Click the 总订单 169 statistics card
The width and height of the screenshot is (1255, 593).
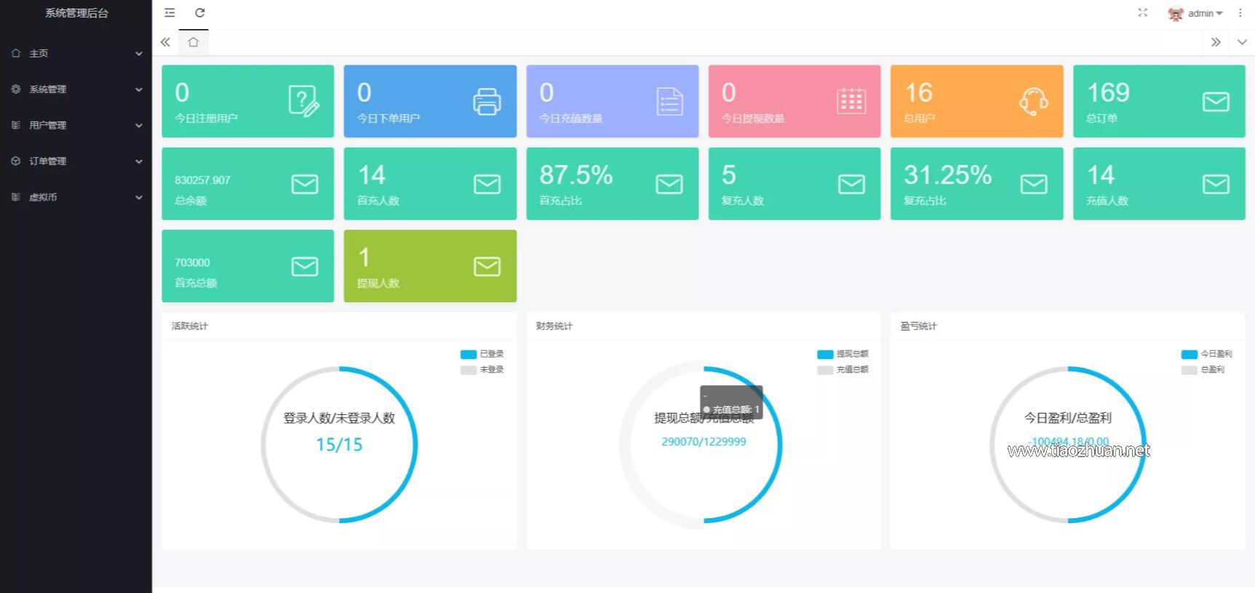point(1158,102)
